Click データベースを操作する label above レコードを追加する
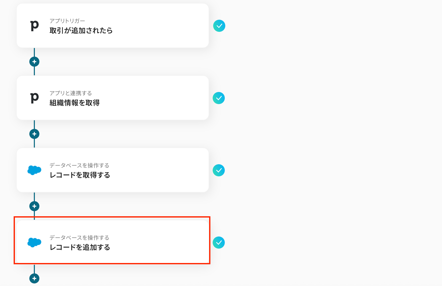This screenshot has width=442, height=286. click(x=79, y=238)
